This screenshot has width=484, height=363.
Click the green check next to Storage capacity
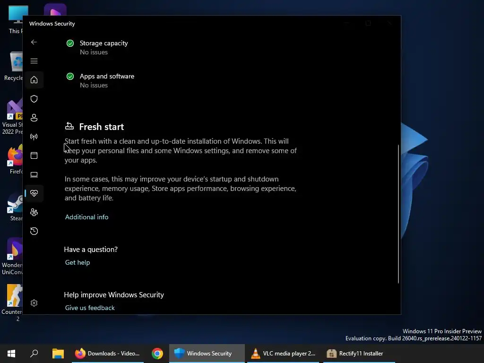pyautogui.click(x=70, y=43)
